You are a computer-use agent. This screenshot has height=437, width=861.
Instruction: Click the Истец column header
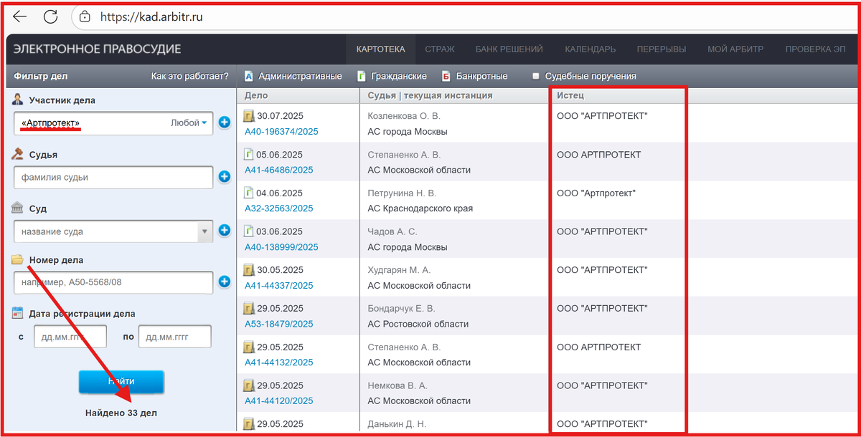[570, 96]
